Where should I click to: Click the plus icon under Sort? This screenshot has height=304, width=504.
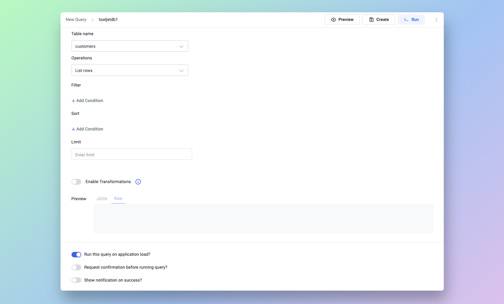point(73,129)
